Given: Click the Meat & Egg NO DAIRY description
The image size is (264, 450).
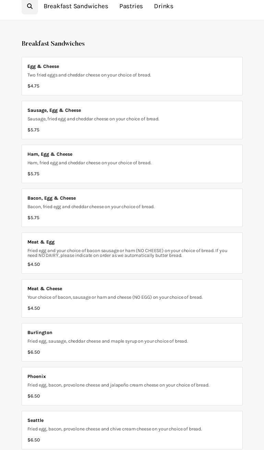Looking at the screenshot, I should click(x=127, y=253).
